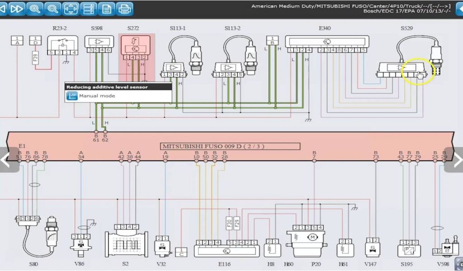Open the component list icon in toolbar
This screenshot has height=271, width=463.
89,8
